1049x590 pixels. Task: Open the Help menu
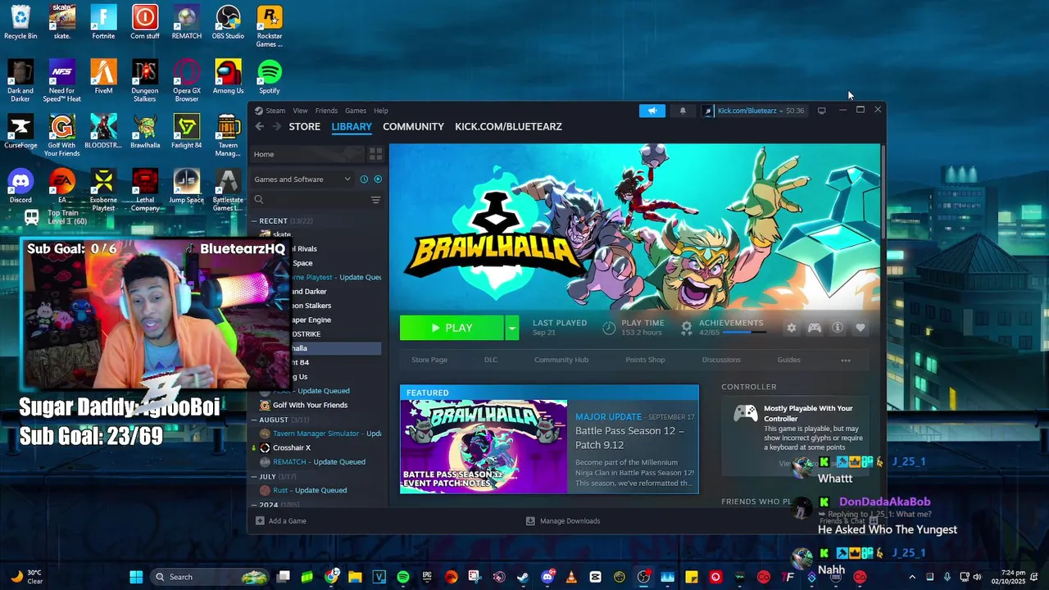381,111
